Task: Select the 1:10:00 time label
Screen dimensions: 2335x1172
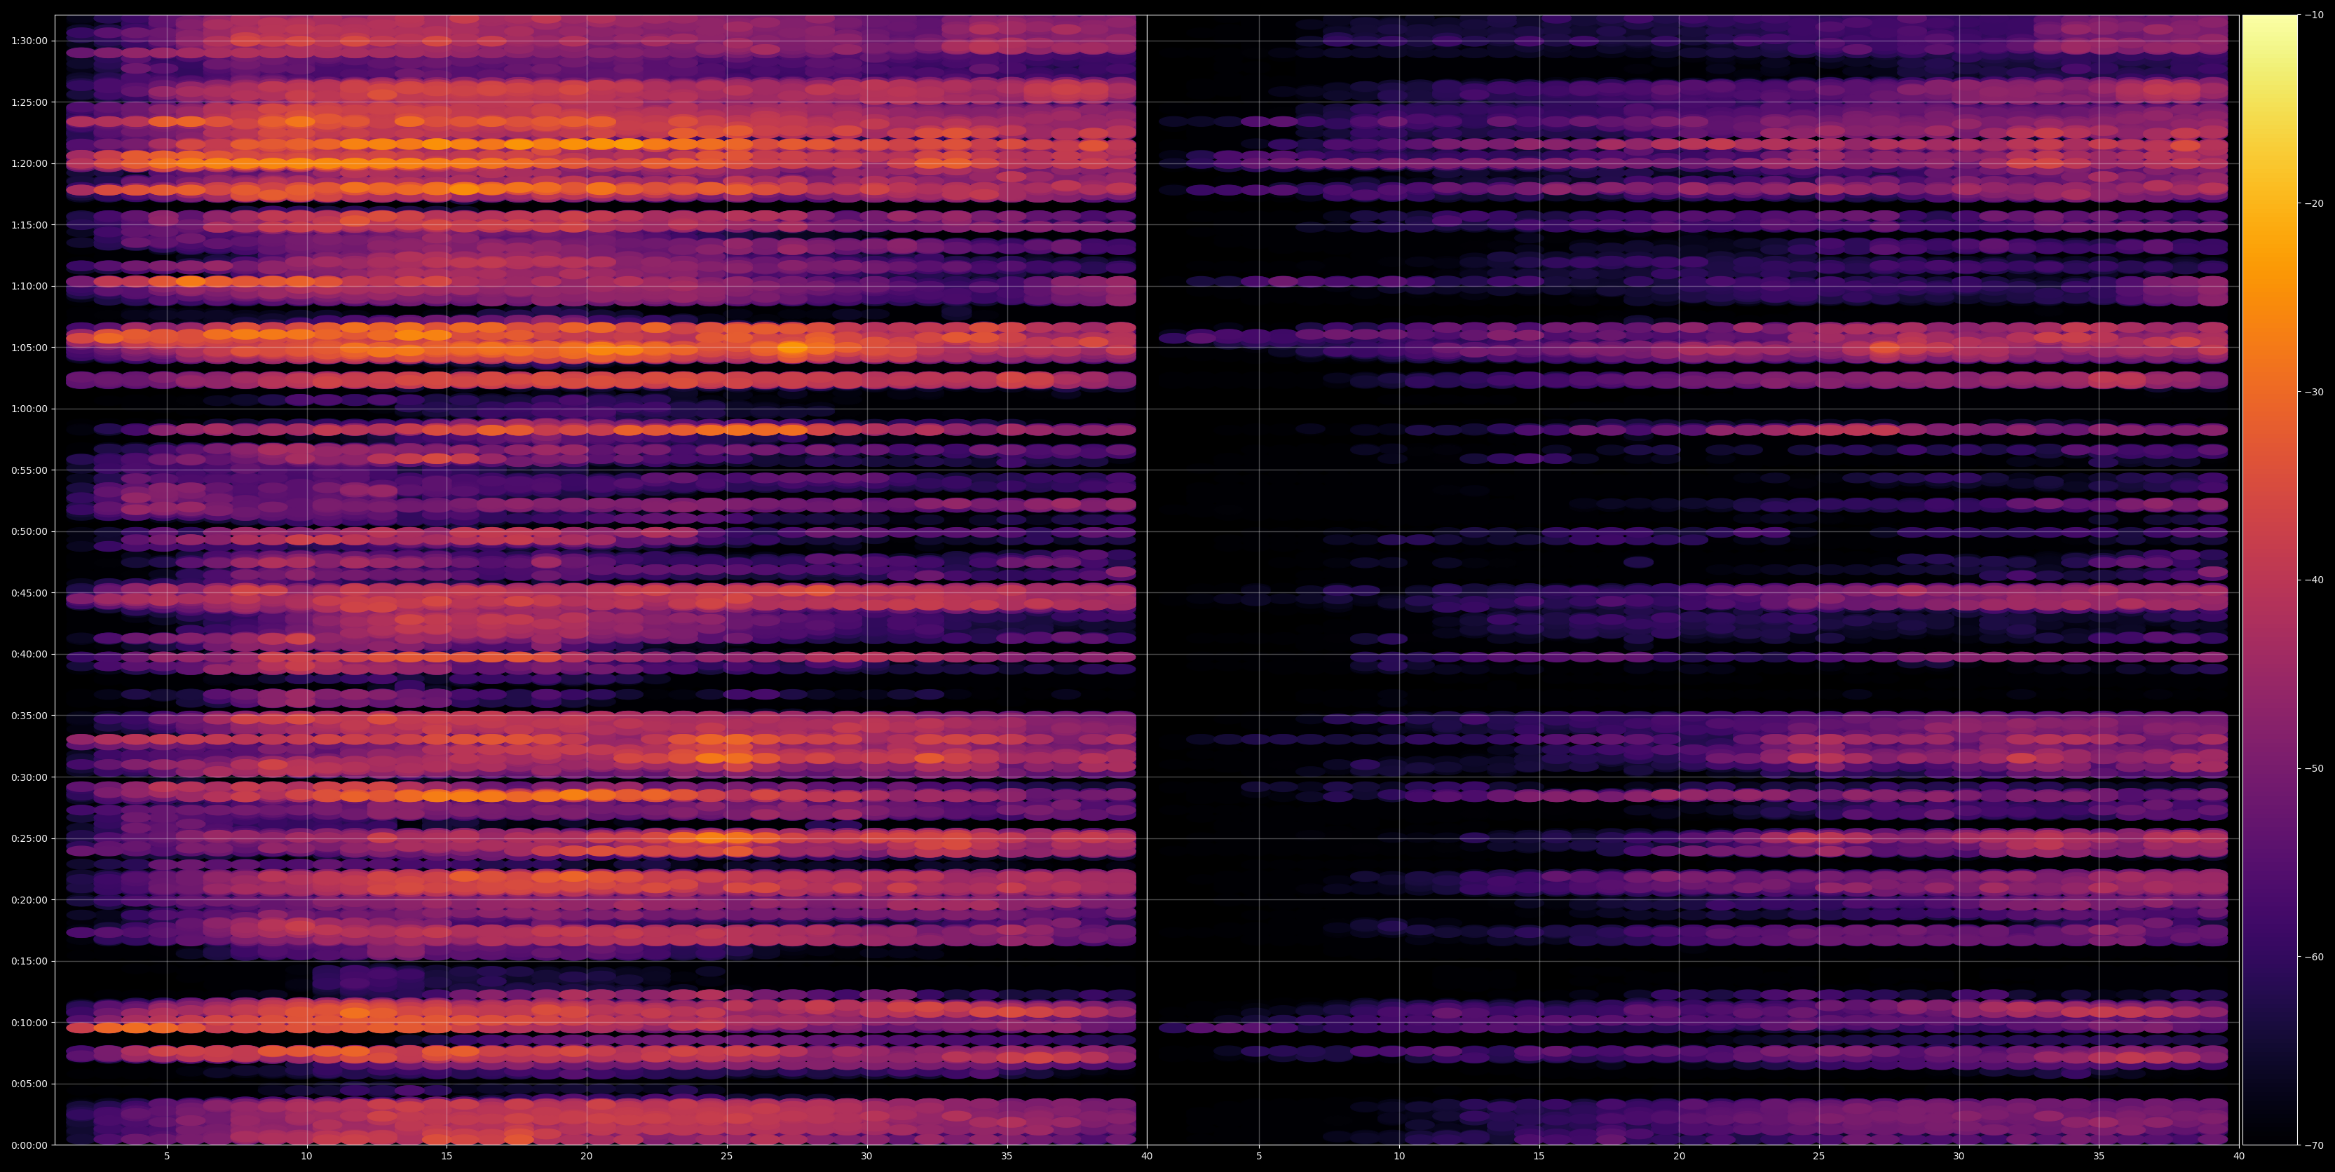Action: pos(30,287)
